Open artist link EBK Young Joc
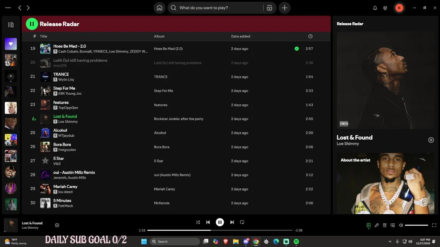Screen dimensions: 440x247 [70, 94]
